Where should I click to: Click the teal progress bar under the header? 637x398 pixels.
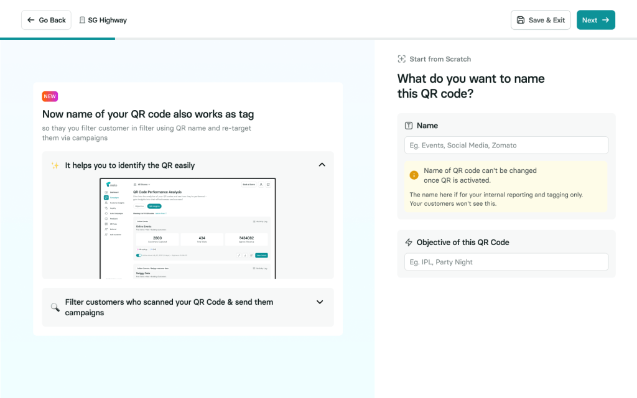pos(57,39)
